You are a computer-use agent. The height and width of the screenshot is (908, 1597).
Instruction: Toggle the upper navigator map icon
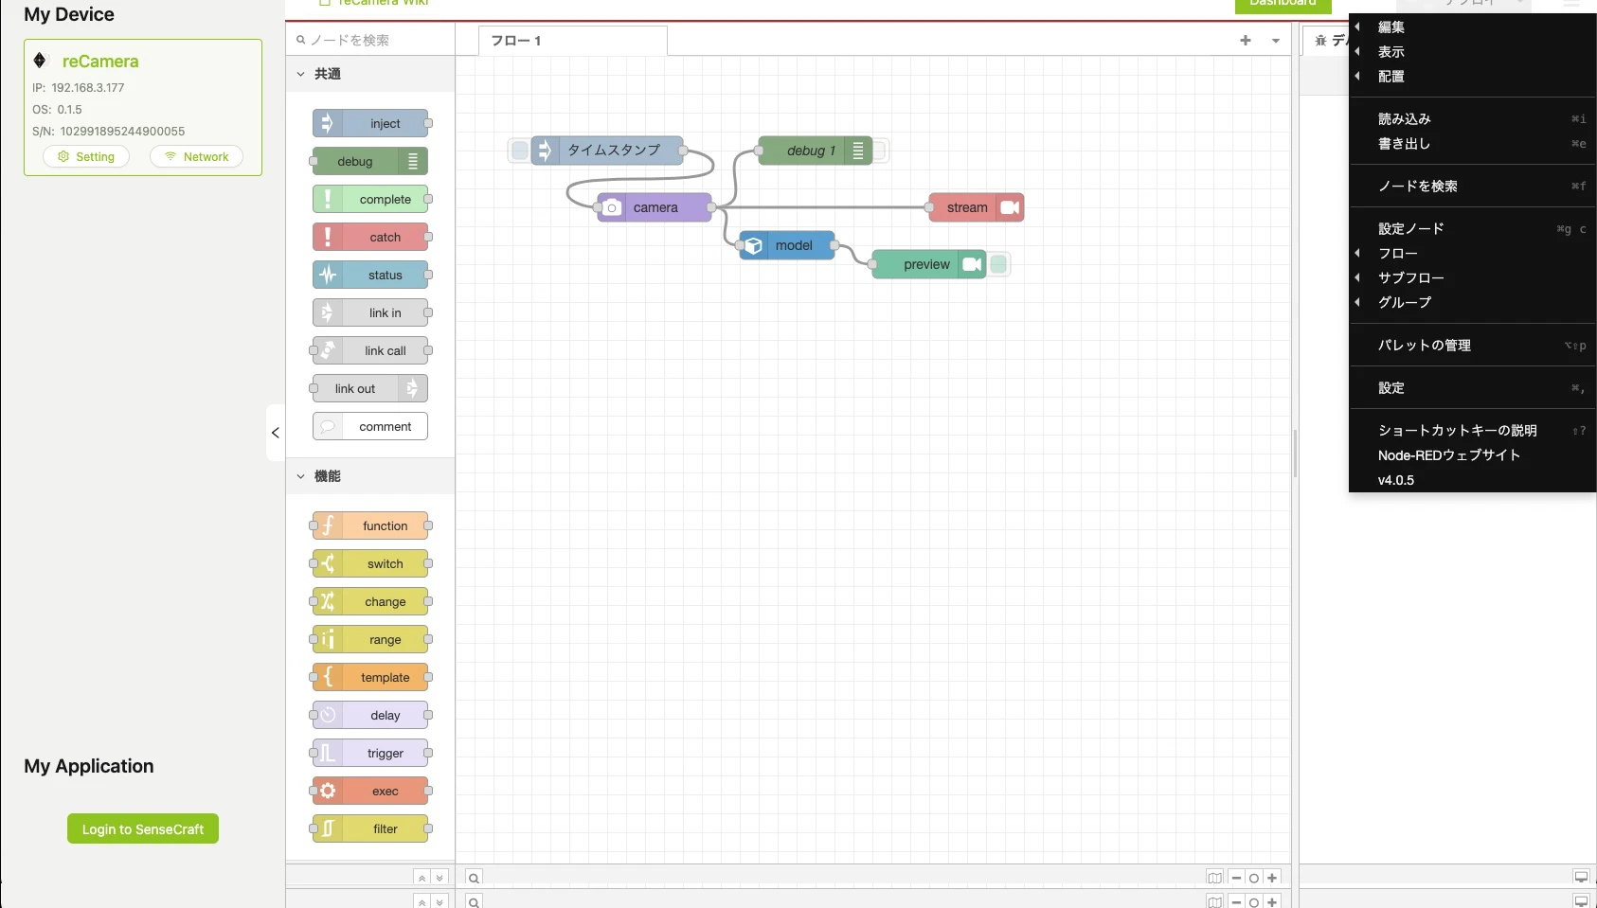(x=1215, y=878)
